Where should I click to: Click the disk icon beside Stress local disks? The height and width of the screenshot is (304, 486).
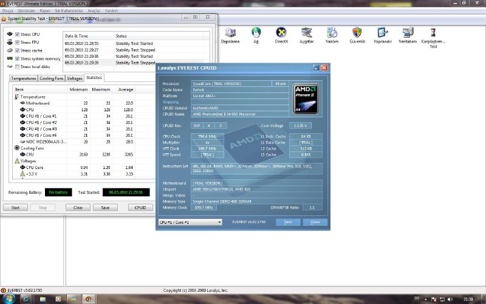click(10, 66)
